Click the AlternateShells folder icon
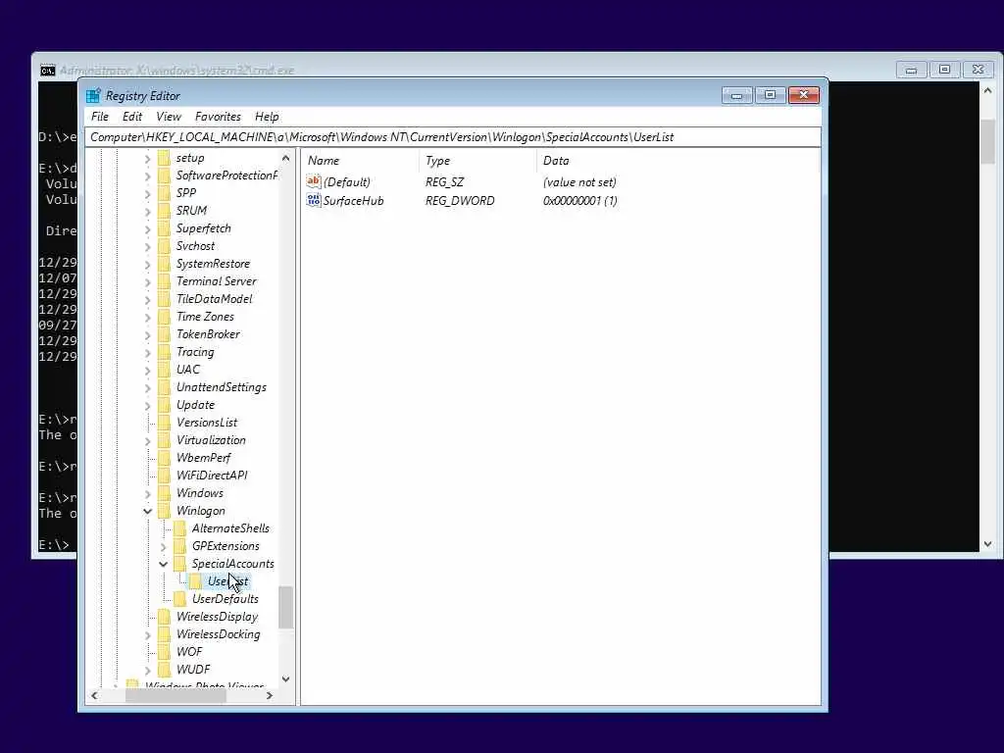1004x753 pixels. [180, 528]
